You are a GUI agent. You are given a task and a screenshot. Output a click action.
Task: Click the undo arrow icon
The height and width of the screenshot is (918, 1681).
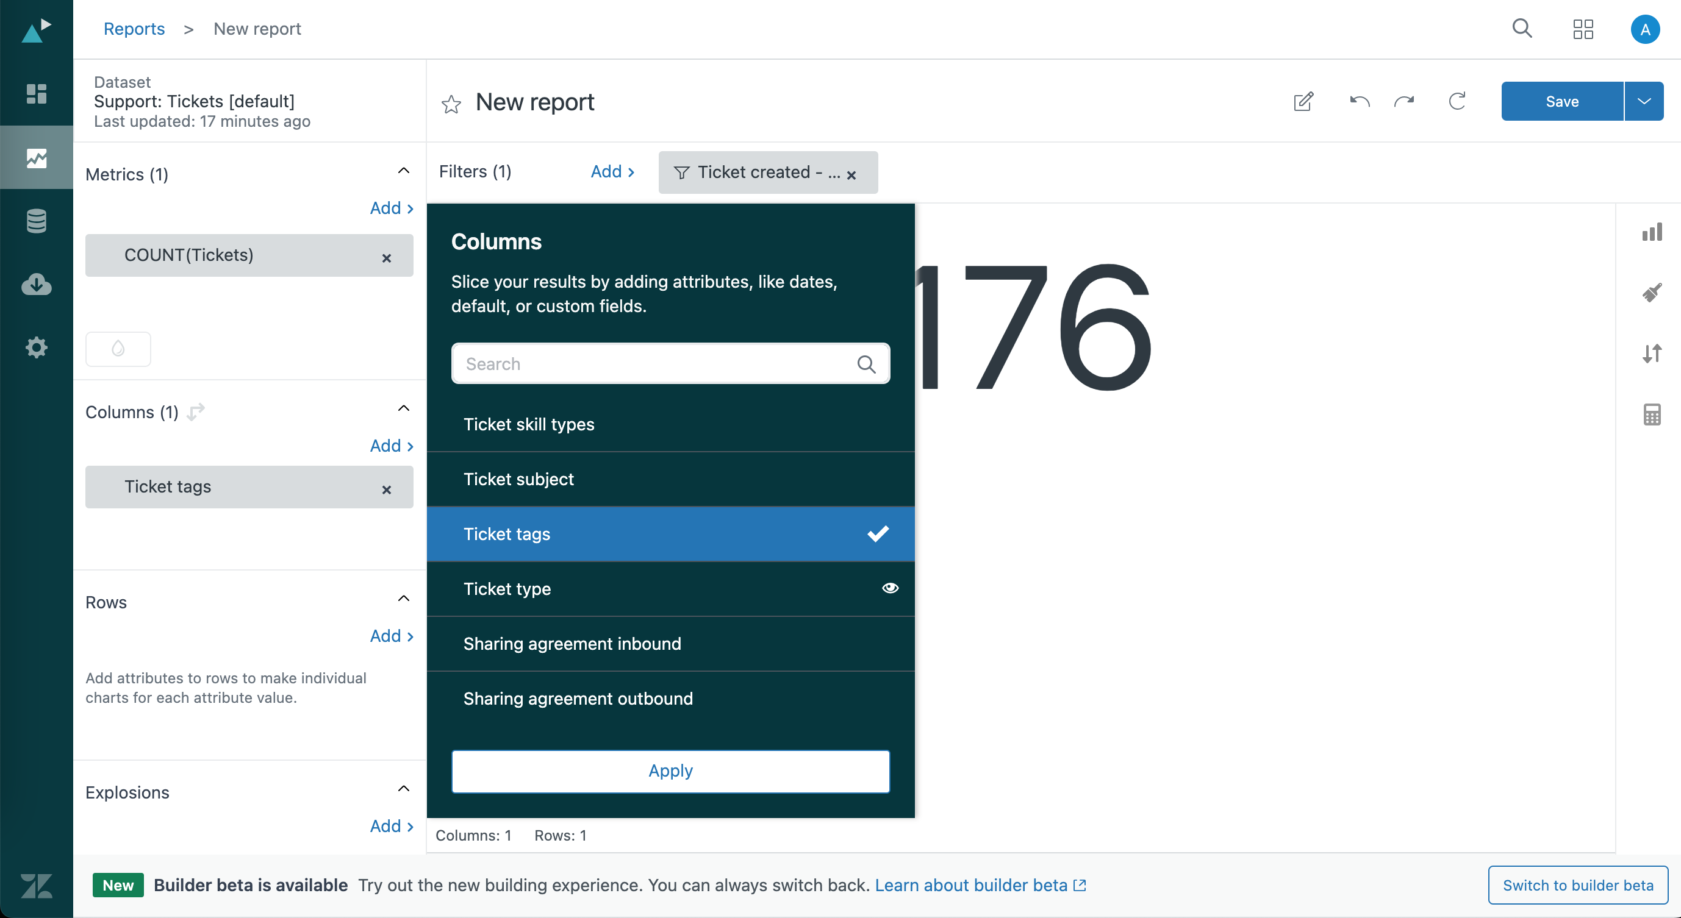[1360, 102]
